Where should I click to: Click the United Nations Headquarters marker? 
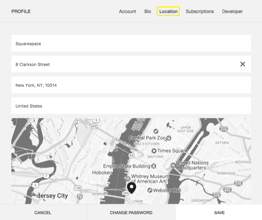[x=173, y=165]
